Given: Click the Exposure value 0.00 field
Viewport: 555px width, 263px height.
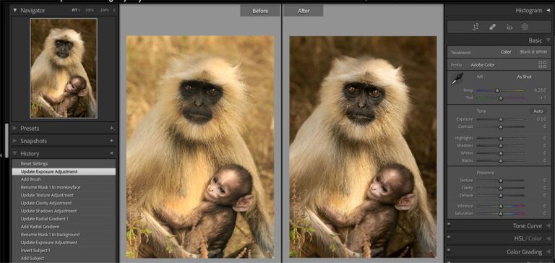Looking at the screenshot, I should tap(541, 119).
